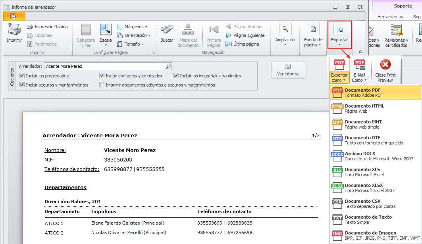This screenshot has width=422, height=244.
Task: Open the application menu button
Action: [x=14, y=16]
